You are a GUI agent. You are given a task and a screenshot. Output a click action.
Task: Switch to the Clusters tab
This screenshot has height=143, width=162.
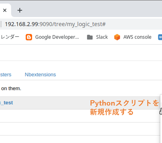click(x=6, y=75)
